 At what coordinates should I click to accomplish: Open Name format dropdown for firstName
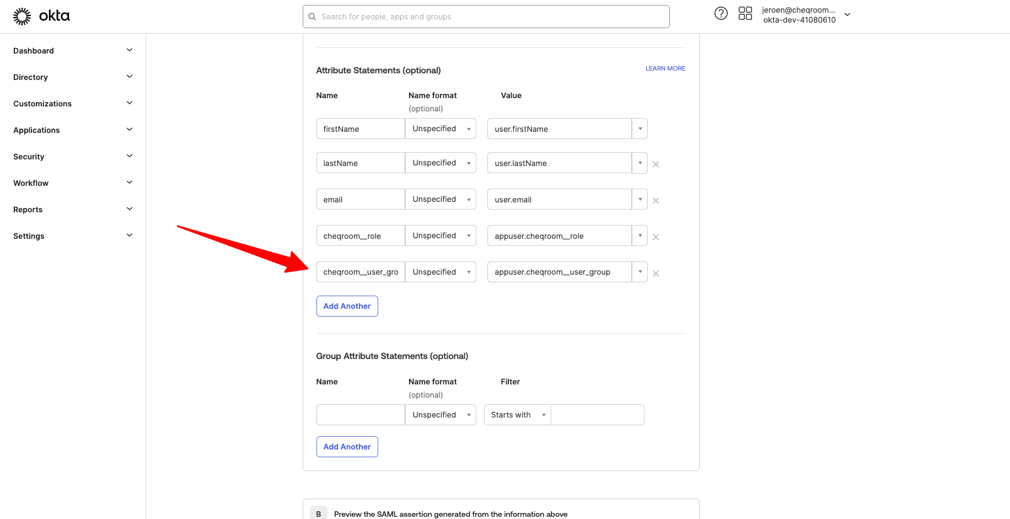[440, 129]
